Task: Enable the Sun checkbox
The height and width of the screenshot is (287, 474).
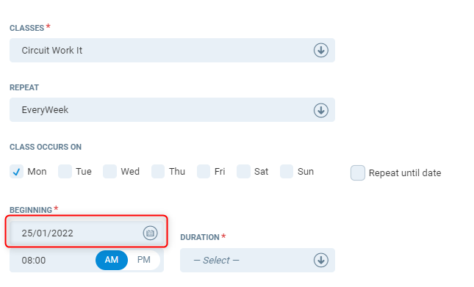Action: pyautogui.click(x=287, y=172)
